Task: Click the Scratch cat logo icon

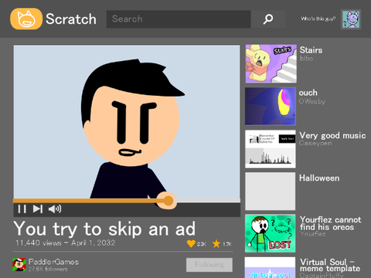Action: pos(26,19)
